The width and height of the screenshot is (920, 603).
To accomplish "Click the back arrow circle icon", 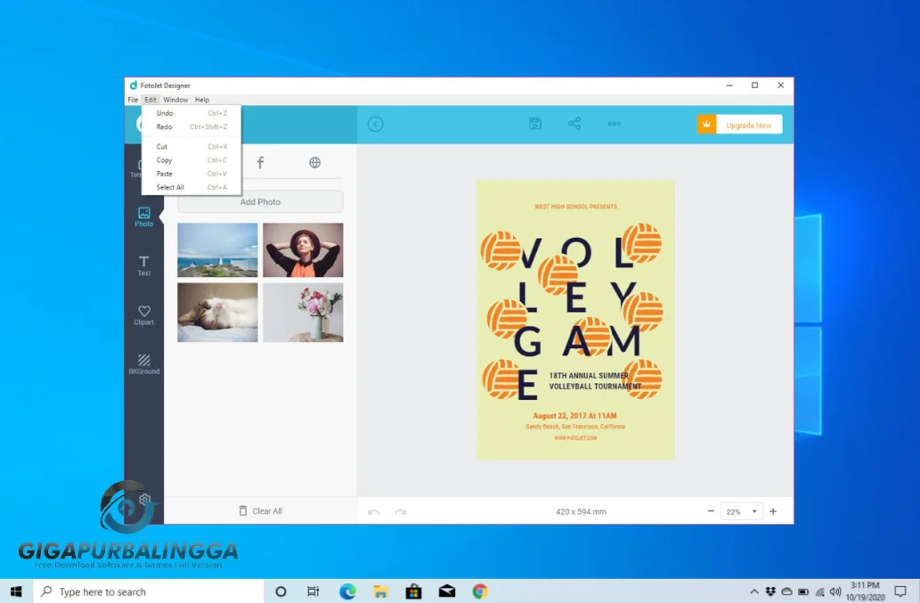I will [x=375, y=124].
